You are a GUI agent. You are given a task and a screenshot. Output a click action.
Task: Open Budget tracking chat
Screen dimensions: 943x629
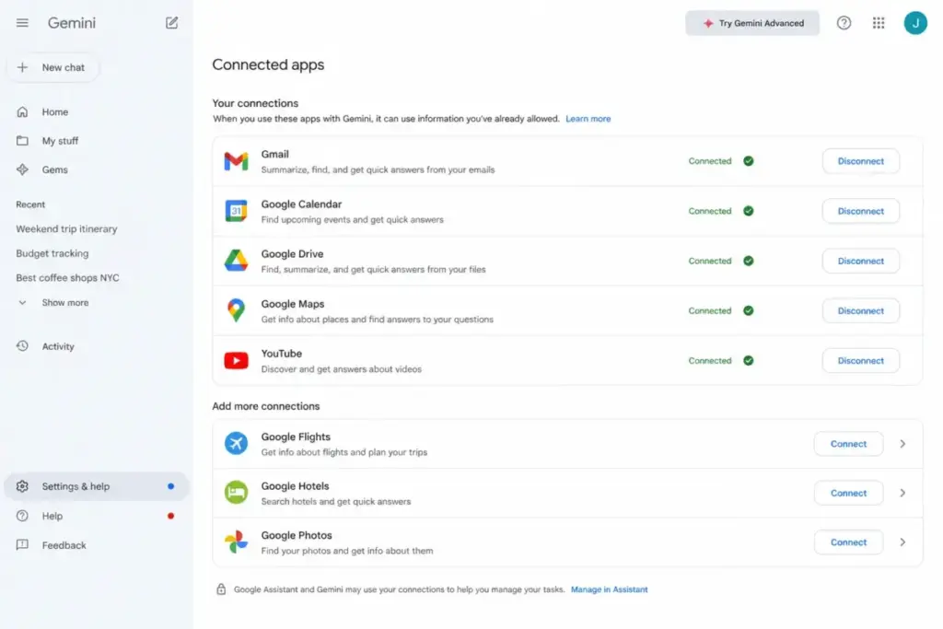click(52, 254)
